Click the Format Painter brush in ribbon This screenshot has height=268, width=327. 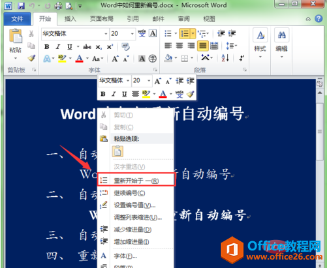(x=31, y=58)
